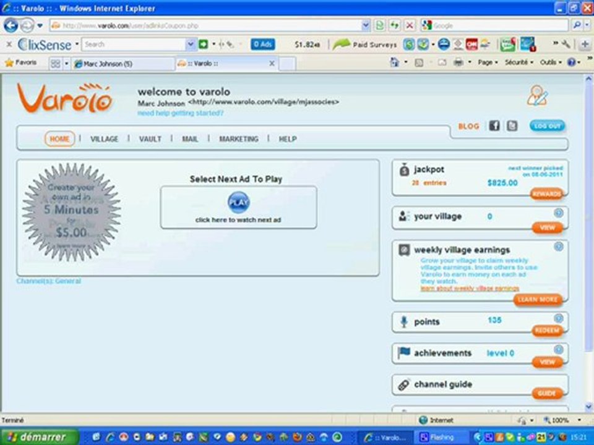Click the browser Back arrow button
The image size is (594, 445).
11,26
